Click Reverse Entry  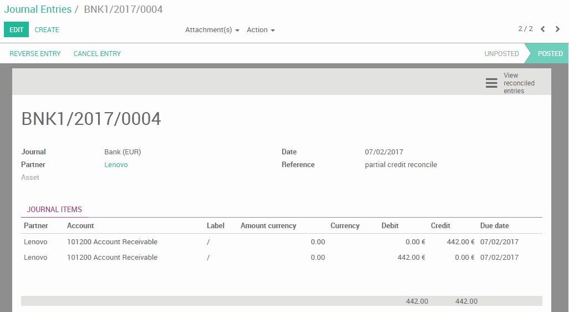[x=35, y=54]
